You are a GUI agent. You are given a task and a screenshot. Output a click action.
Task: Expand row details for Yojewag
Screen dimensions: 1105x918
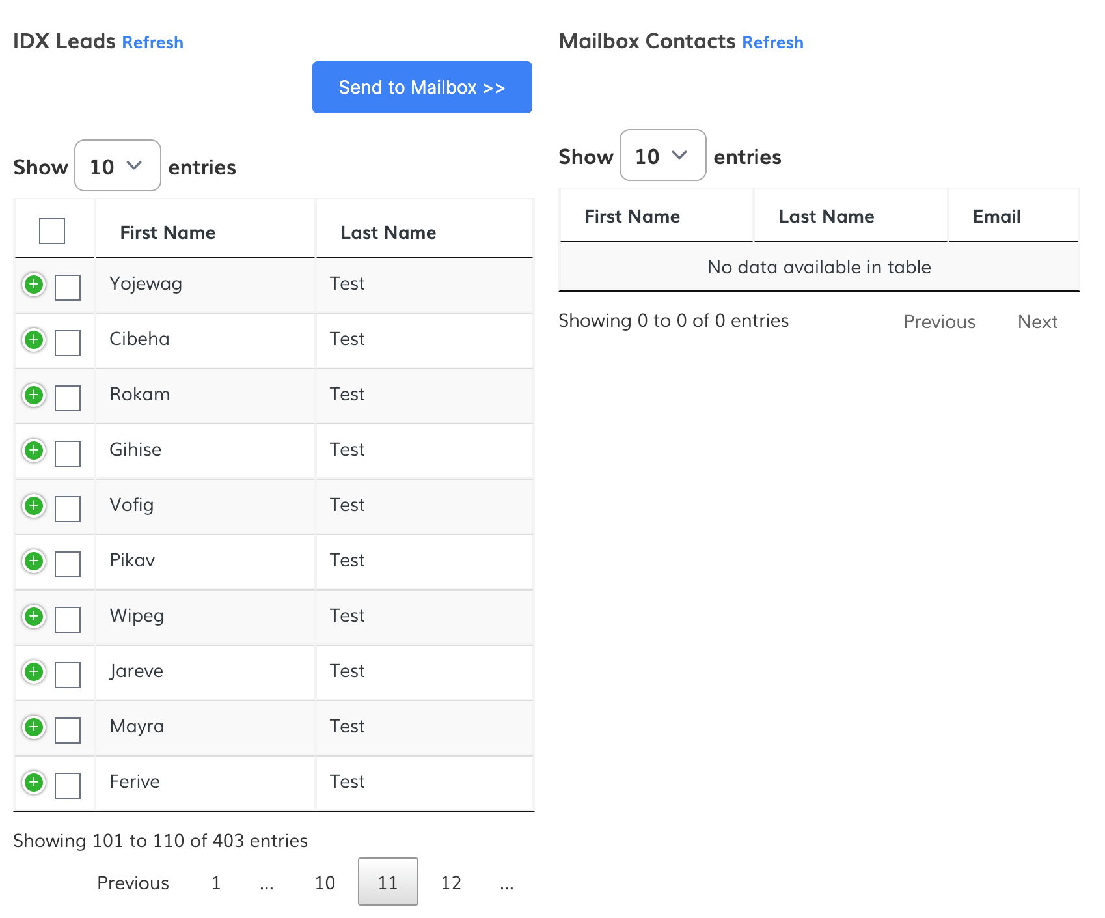pos(34,285)
